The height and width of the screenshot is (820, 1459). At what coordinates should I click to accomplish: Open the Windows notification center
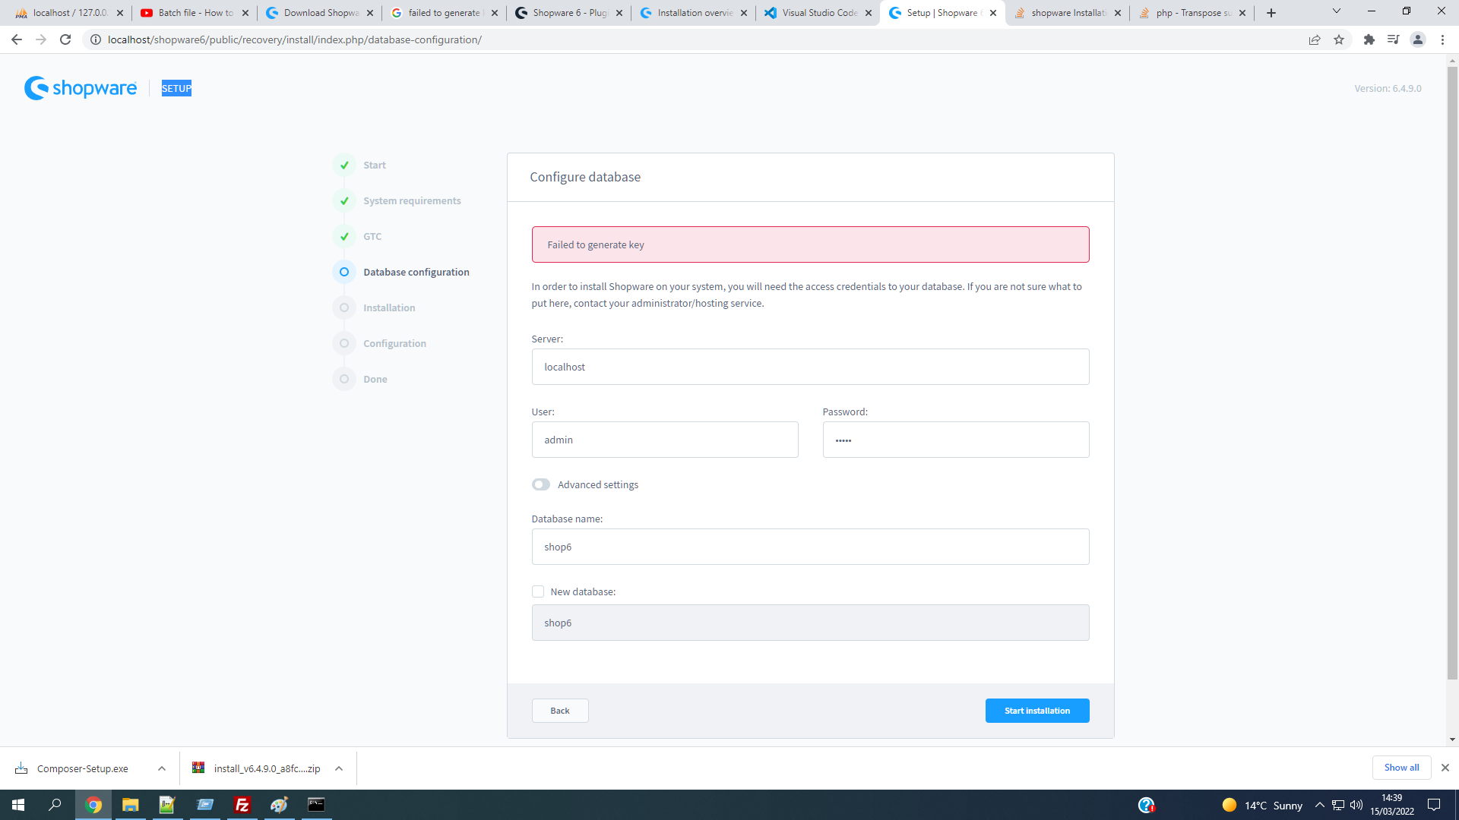click(x=1434, y=805)
